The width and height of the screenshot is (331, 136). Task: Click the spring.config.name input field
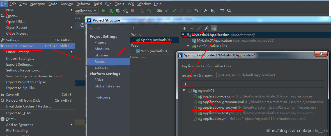pos(270,75)
